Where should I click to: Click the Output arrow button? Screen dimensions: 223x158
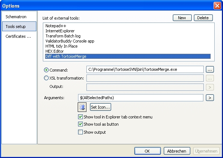click(x=210, y=87)
